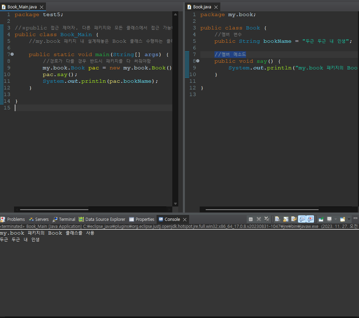This screenshot has width=359, height=318.
Task: Click 'System.out.println(pac.bookName);' line
Action: 100,81
